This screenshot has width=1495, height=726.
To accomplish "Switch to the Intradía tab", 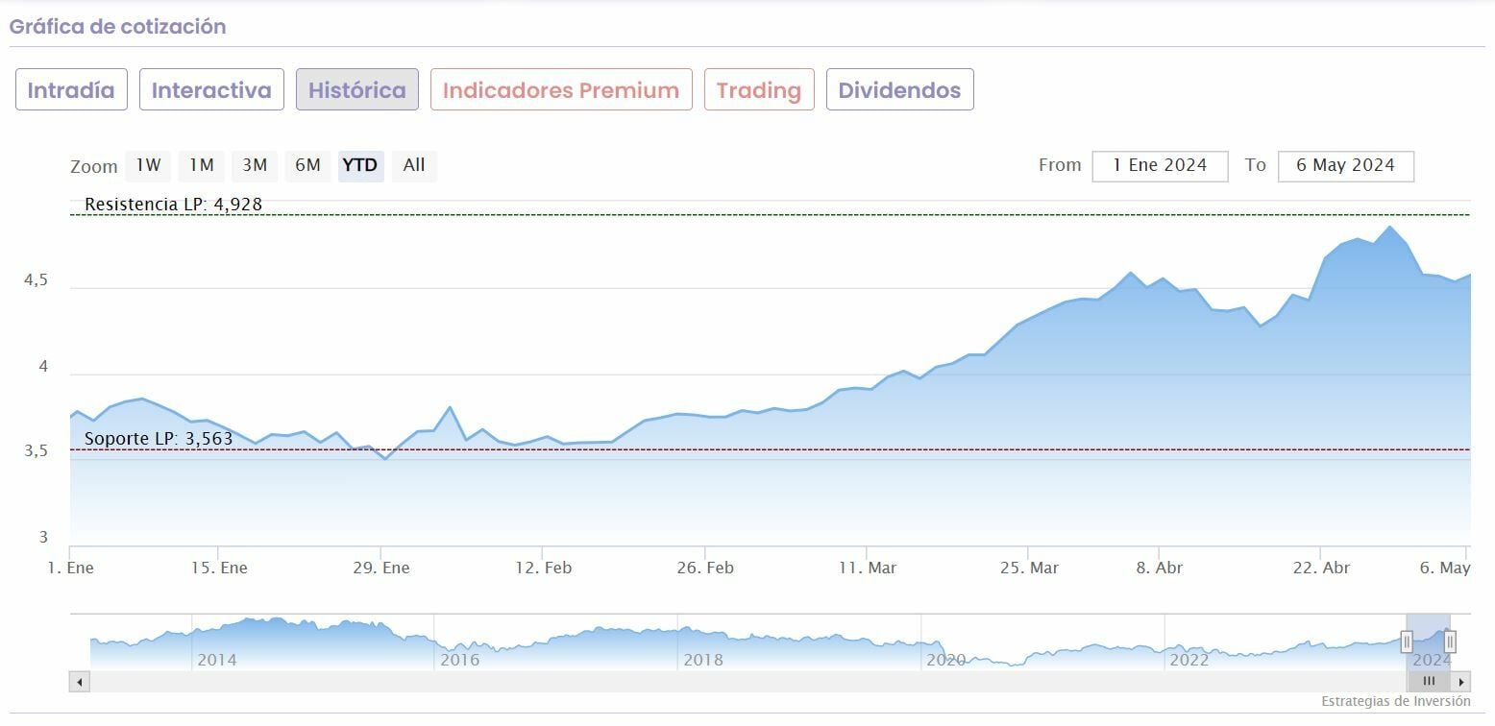I will [71, 90].
